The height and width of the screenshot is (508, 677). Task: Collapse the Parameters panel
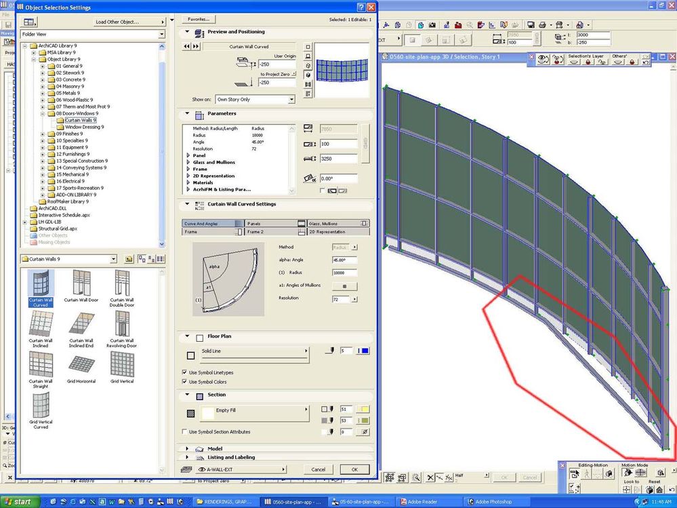[x=187, y=113]
